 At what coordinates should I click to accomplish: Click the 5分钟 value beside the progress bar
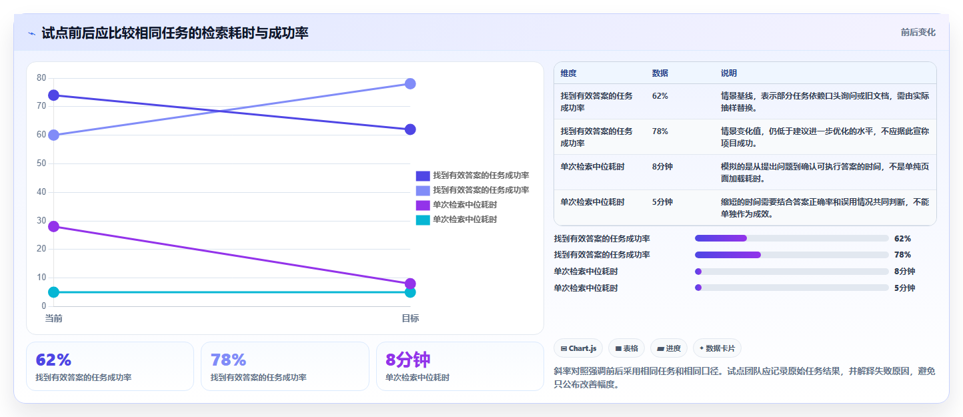[x=905, y=288]
